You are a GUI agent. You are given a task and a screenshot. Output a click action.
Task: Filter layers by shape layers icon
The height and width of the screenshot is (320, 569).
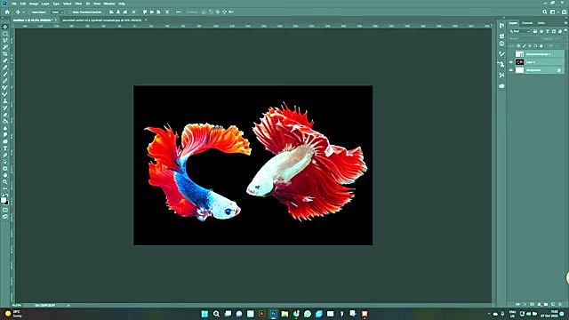(554, 31)
